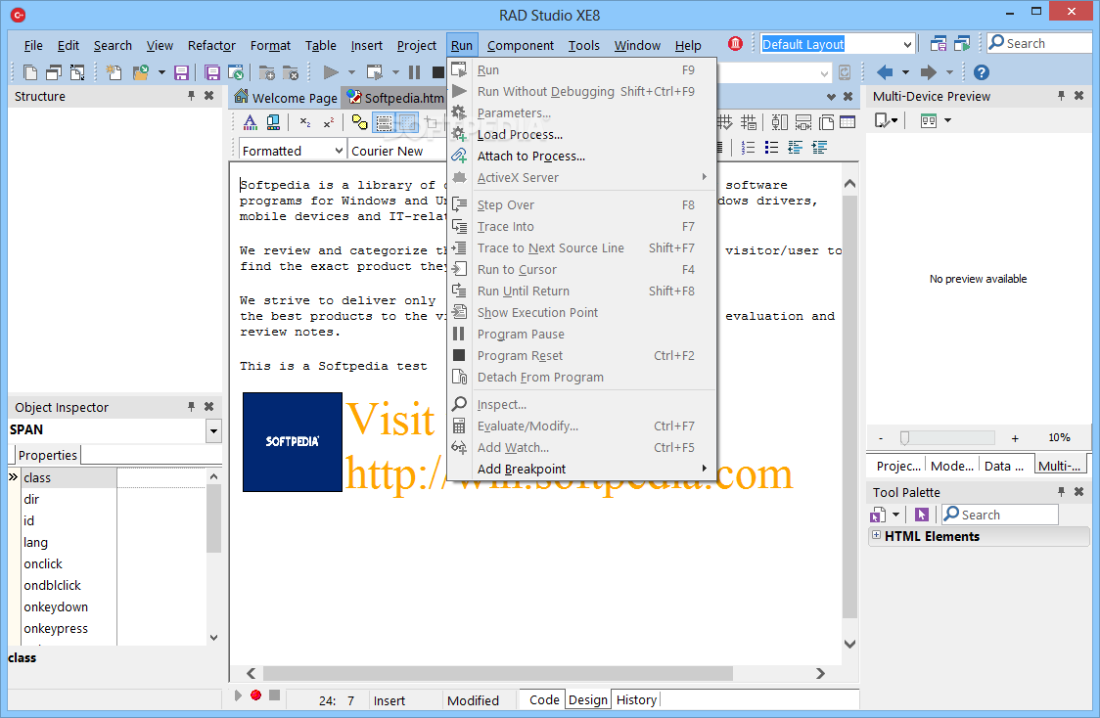The width and height of the screenshot is (1100, 718).
Task: Click the blue Back arrow navigation icon
Action: point(885,72)
